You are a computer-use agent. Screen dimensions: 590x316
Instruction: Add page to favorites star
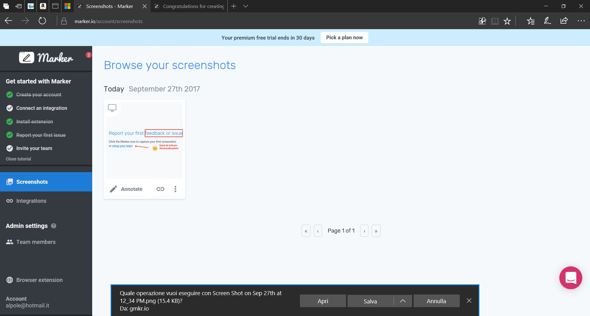click(x=507, y=21)
